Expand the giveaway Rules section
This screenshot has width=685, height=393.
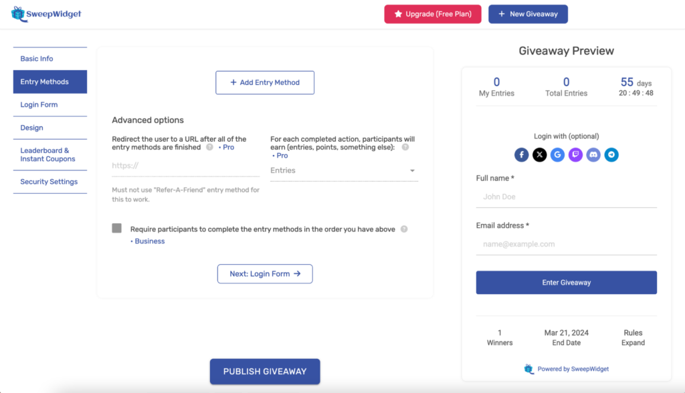coord(633,338)
